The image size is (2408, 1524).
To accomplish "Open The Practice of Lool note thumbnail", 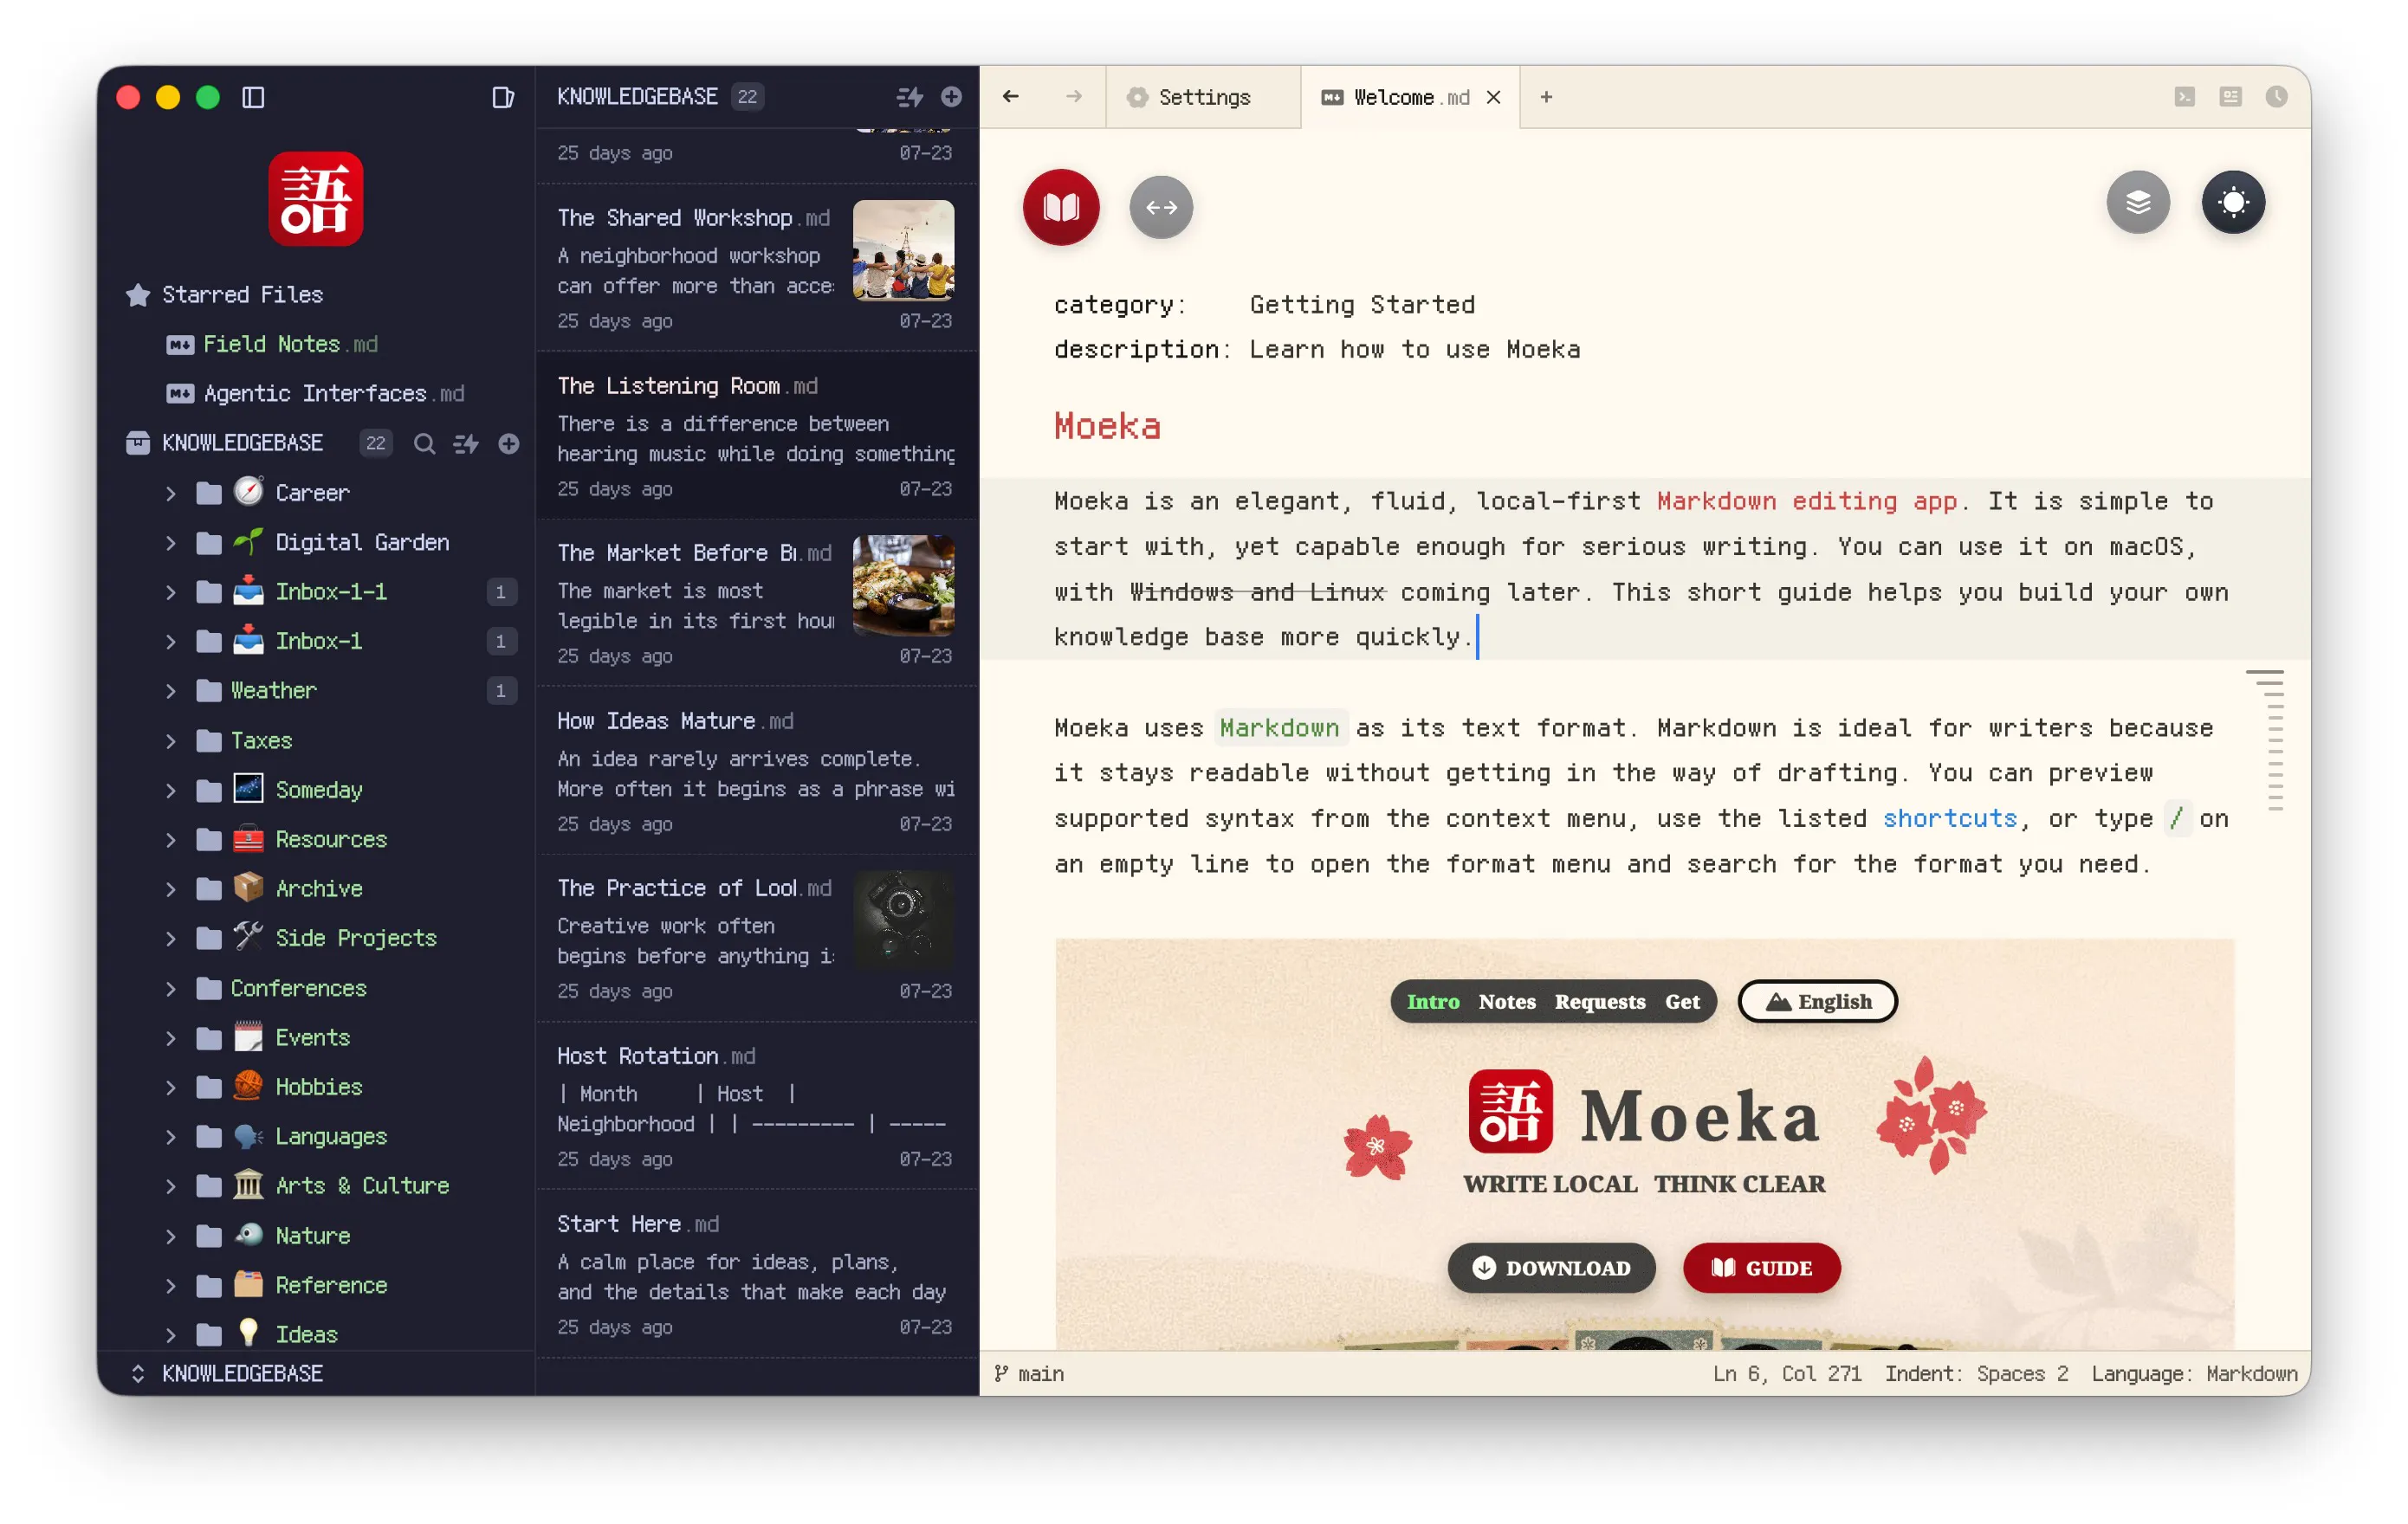I will point(903,920).
